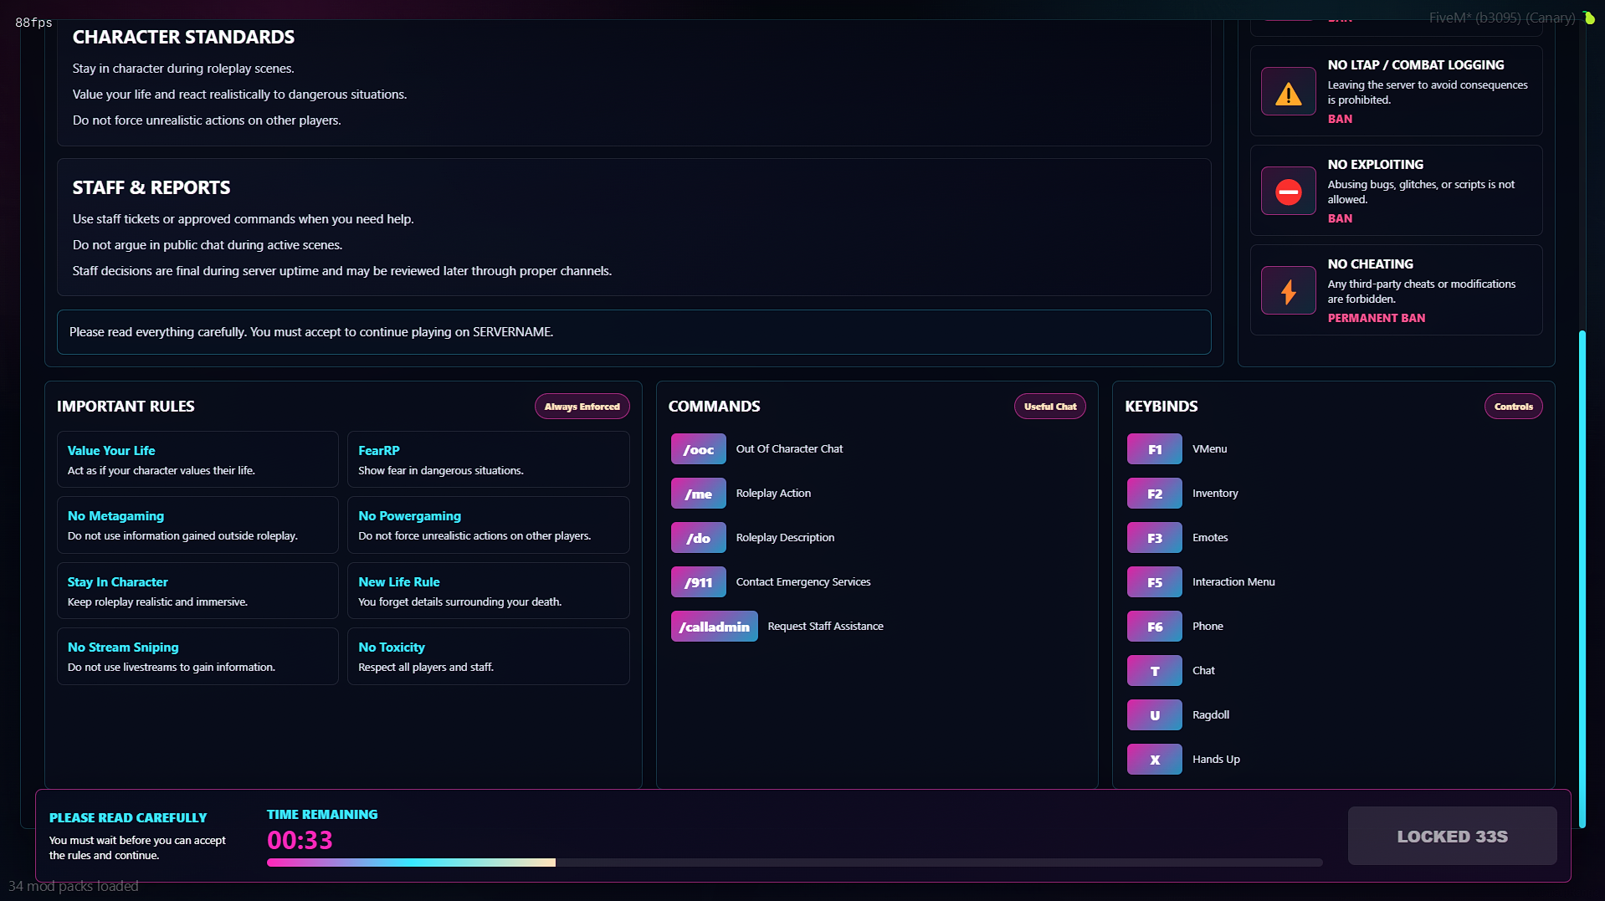The image size is (1605, 901).
Task: Click the cyan vertical scrollbar
Action: pyautogui.click(x=1582, y=579)
